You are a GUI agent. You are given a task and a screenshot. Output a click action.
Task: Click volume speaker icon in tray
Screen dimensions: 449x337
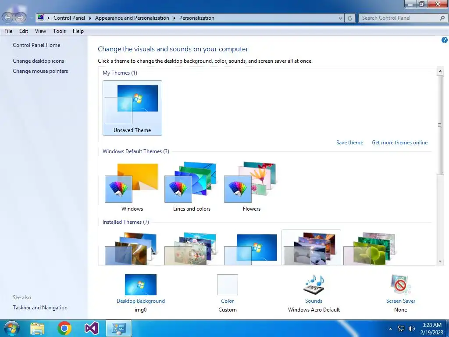click(x=412, y=329)
